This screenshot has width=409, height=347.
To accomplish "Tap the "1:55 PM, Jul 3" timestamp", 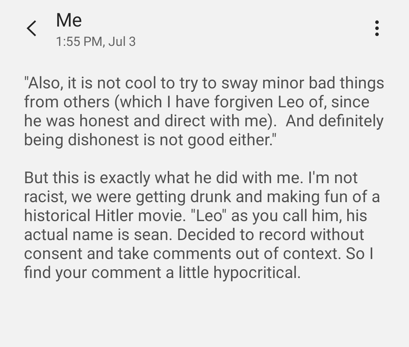I will (95, 41).
